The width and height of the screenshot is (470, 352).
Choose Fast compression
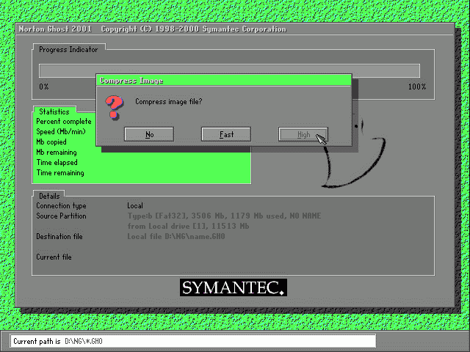pyautogui.click(x=226, y=134)
